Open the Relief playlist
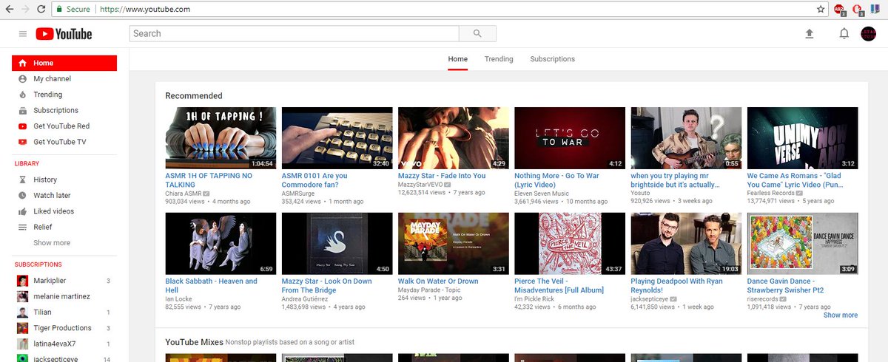888x362 pixels. 64,227
